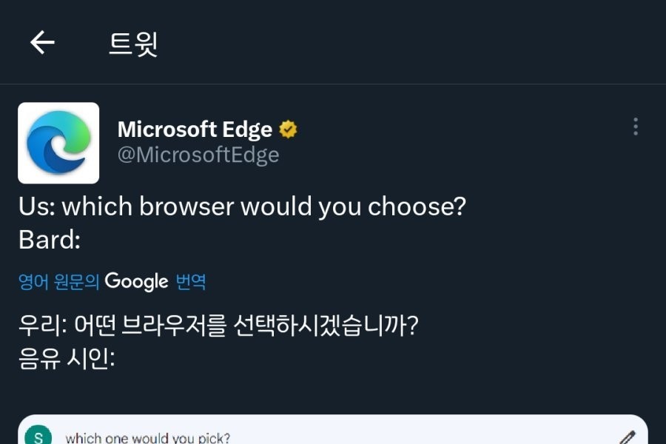Go back using the left arrow
The width and height of the screenshot is (666, 444).
[42, 43]
